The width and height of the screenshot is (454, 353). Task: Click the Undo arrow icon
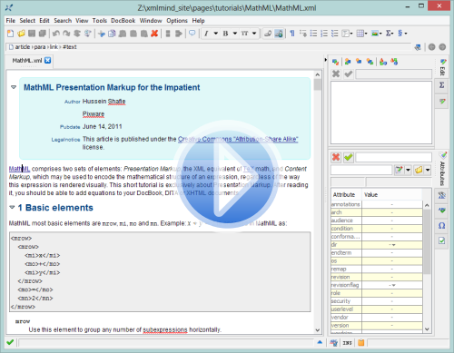click(x=55, y=34)
